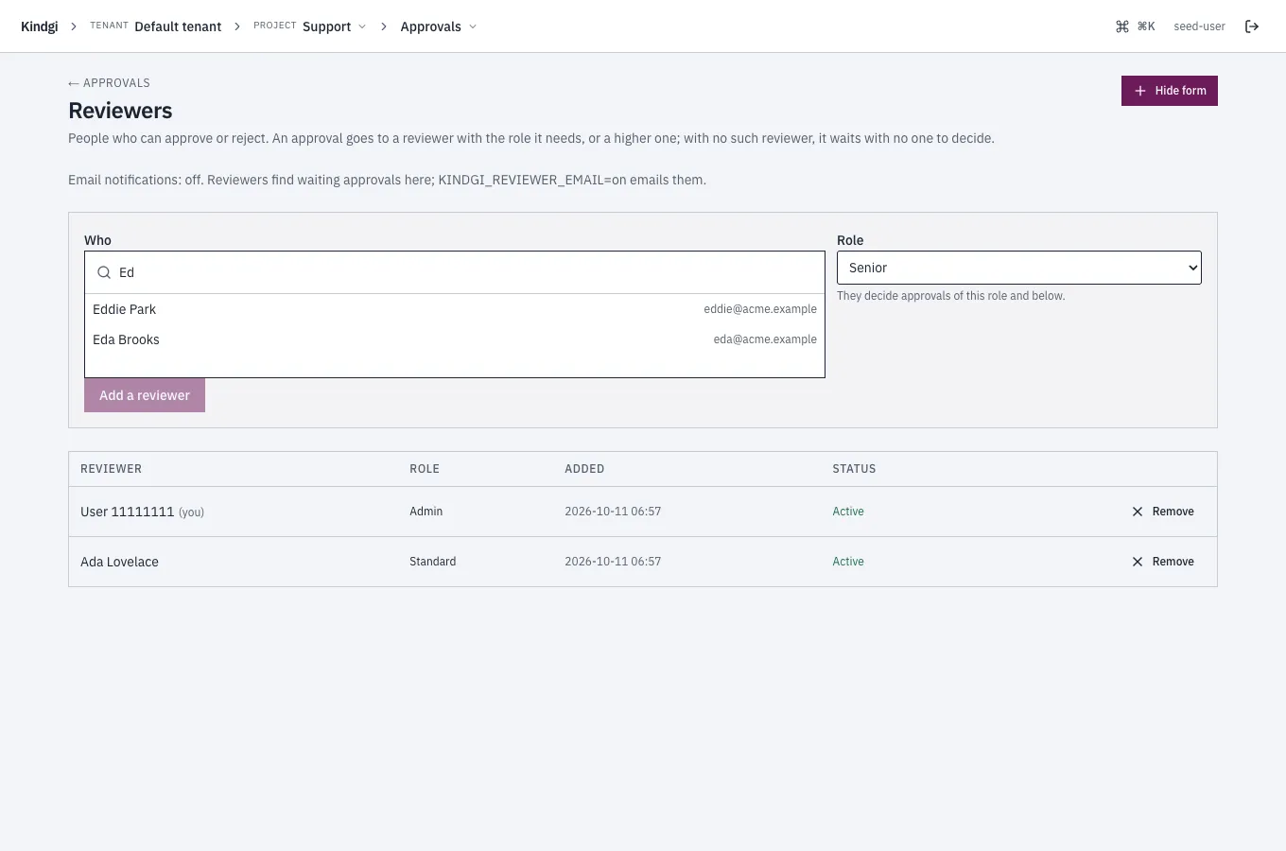Choose Eda Brooks from the suggestion list
1286x851 pixels.
tap(455, 339)
